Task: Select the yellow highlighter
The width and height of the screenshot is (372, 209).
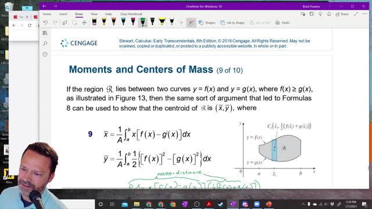Action: click(x=162, y=22)
